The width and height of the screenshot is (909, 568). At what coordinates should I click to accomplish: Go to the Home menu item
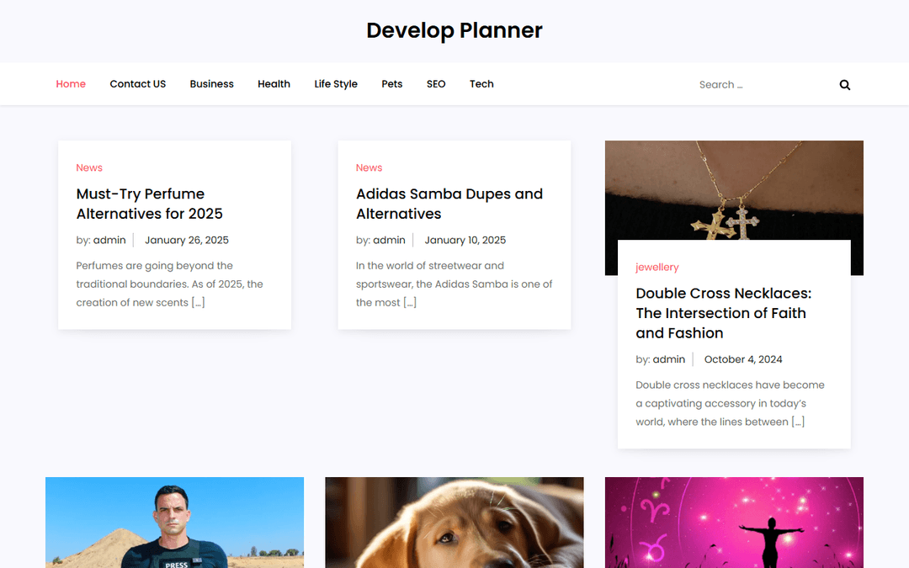click(71, 84)
